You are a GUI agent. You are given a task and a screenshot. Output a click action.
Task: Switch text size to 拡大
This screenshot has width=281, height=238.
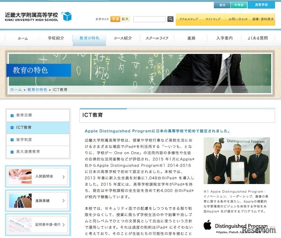pyautogui.click(x=125, y=19)
